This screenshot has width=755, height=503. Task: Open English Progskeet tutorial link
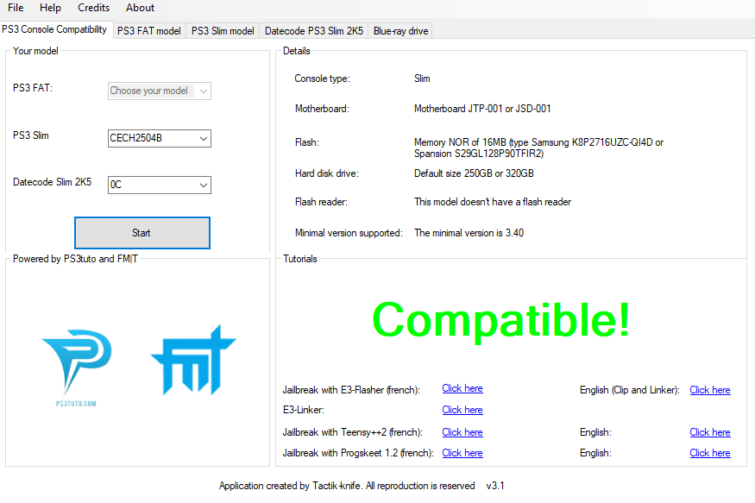point(710,453)
